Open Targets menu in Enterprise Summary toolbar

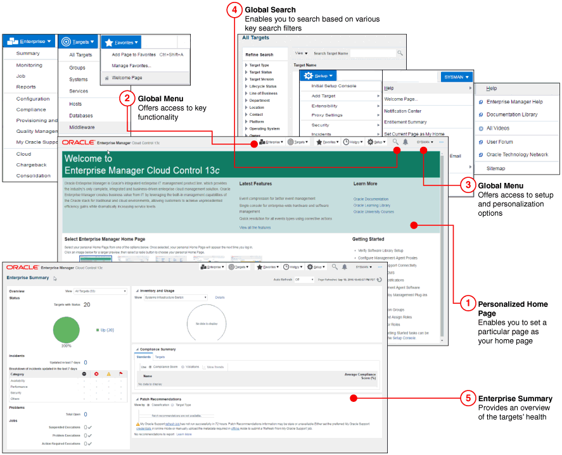tap(238, 267)
